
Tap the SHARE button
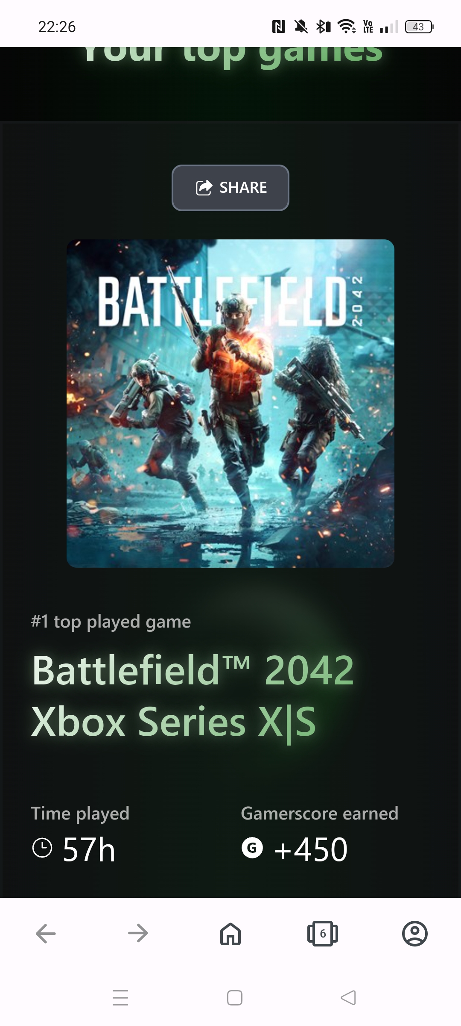click(230, 188)
